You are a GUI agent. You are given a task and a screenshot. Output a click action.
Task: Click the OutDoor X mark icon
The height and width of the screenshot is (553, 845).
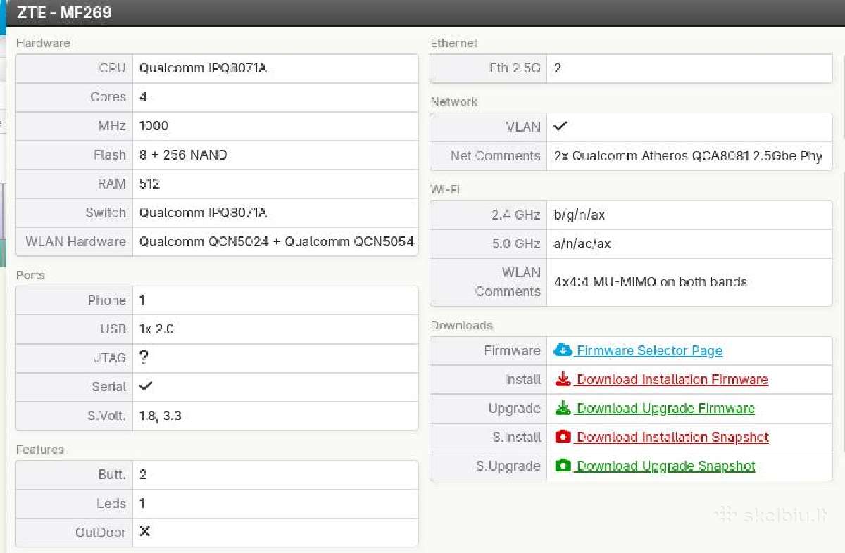coord(144,531)
